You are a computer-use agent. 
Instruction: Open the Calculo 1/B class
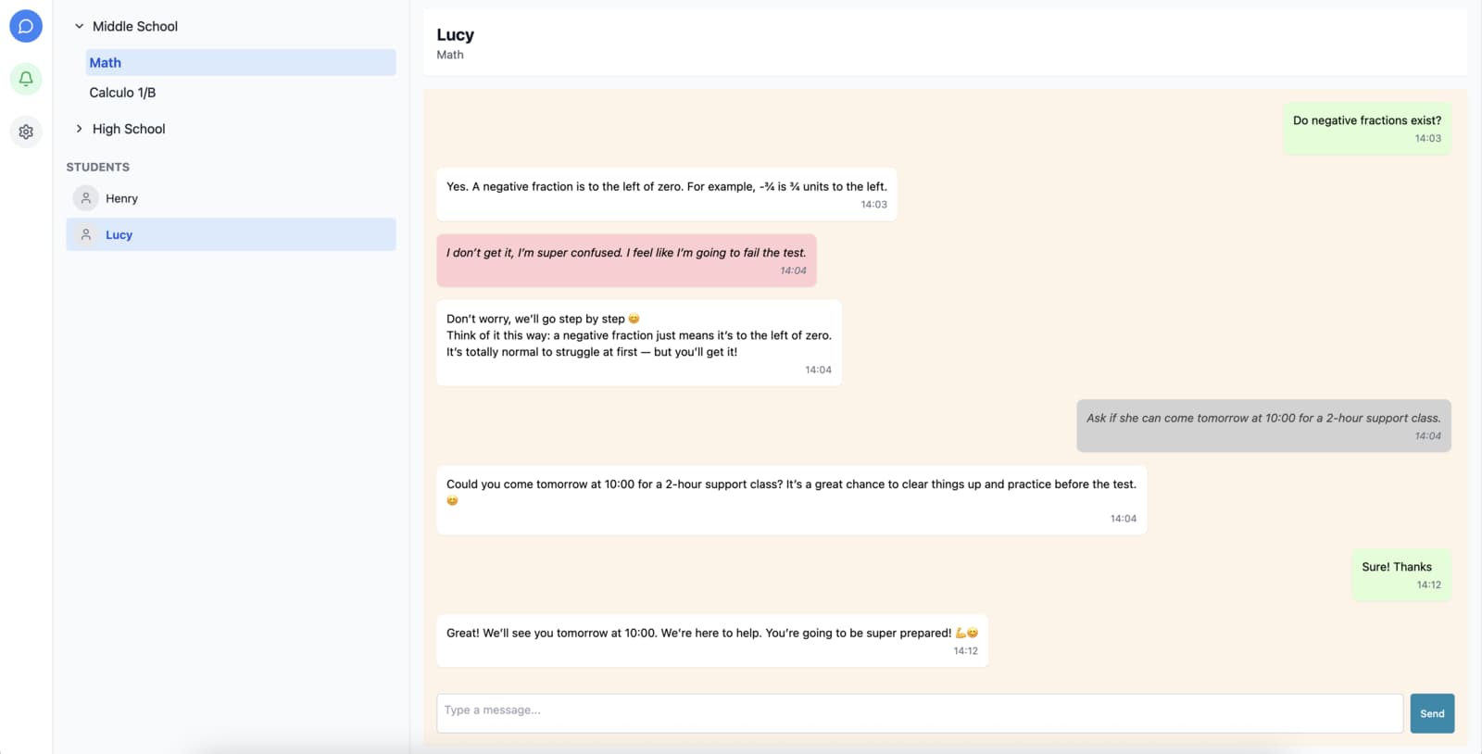(122, 93)
